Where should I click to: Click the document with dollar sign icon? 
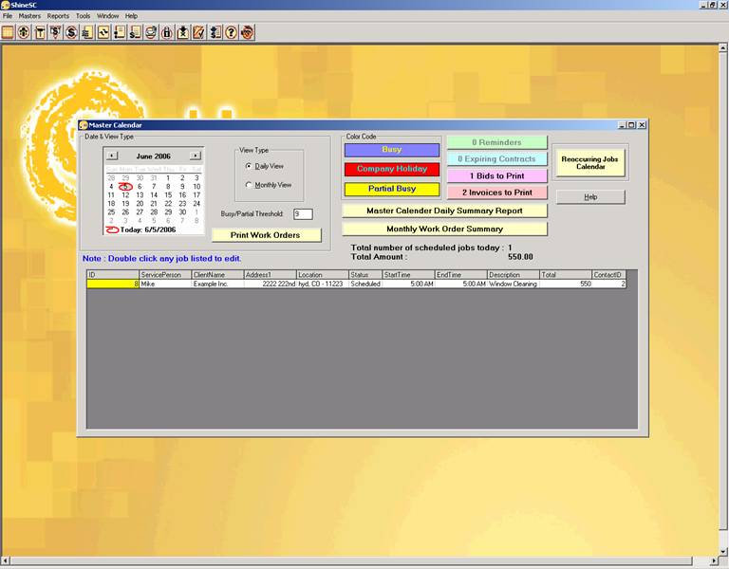click(136, 32)
